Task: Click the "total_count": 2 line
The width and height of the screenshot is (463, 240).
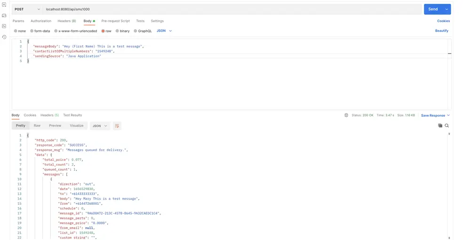Action: [59, 164]
